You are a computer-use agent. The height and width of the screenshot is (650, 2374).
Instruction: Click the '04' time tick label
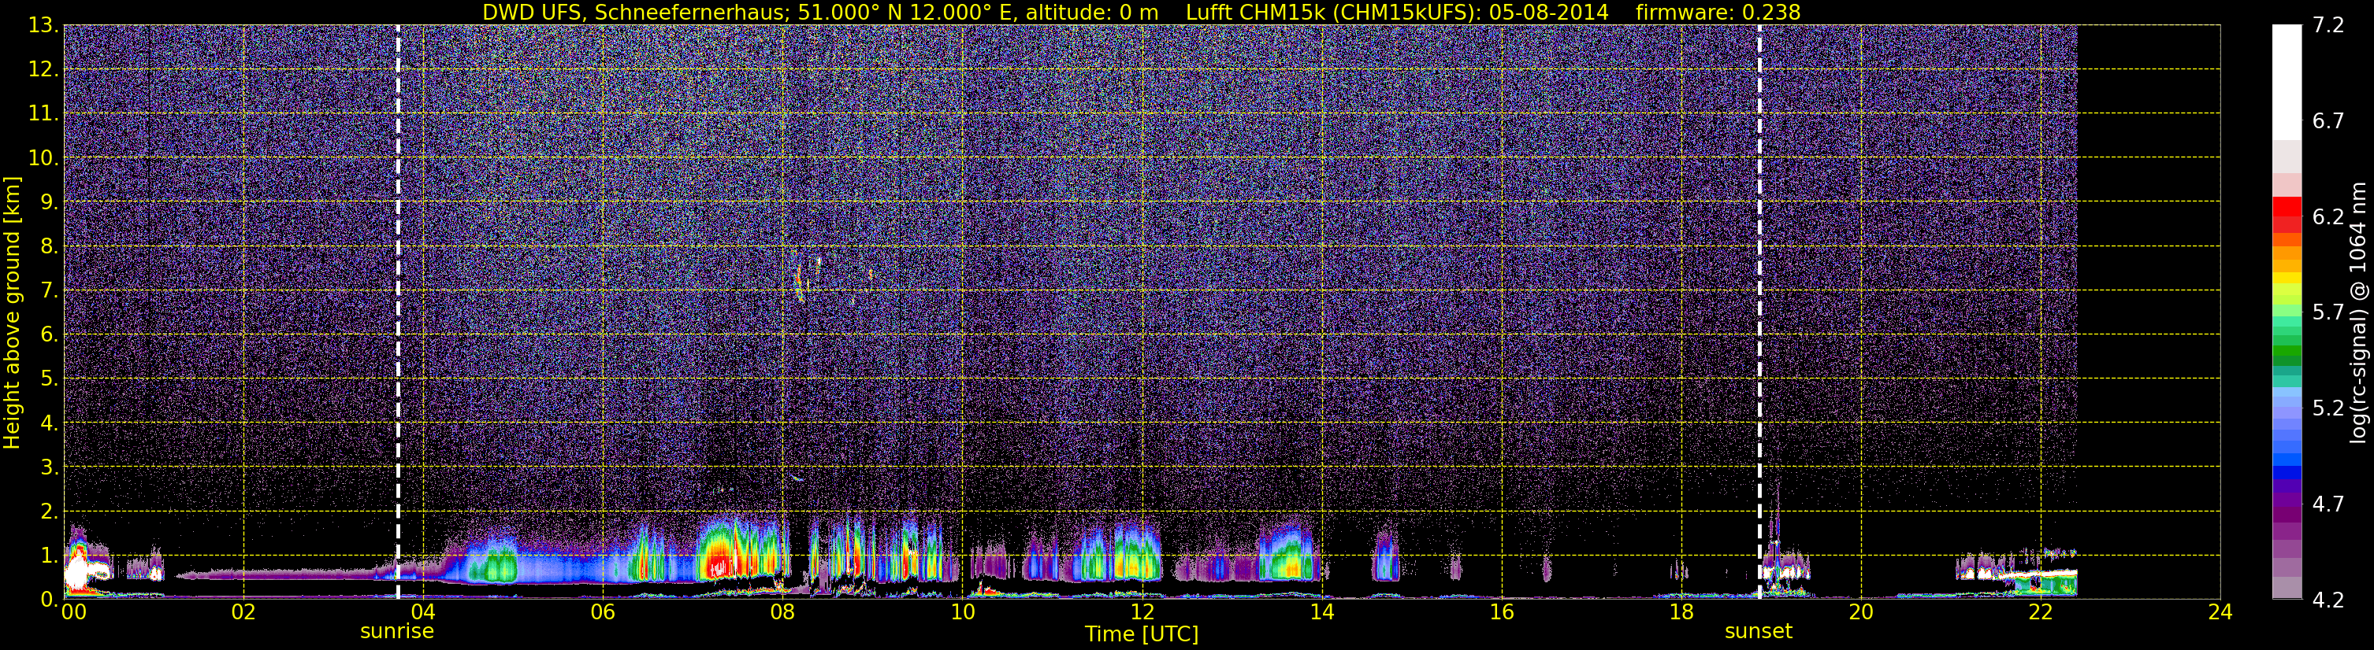tap(423, 612)
